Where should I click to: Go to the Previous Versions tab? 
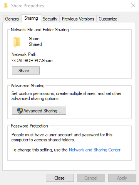pos(78,19)
